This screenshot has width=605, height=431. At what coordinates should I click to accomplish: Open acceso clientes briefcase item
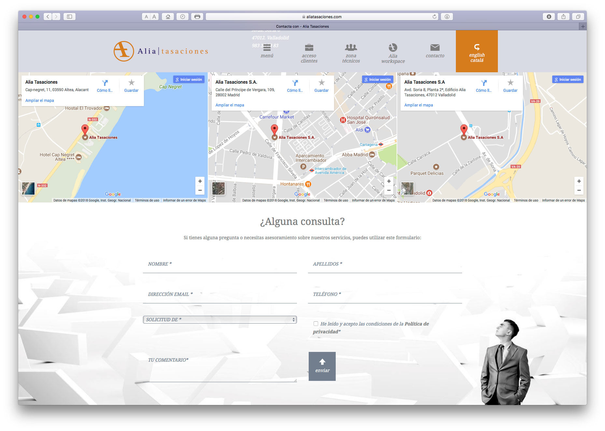coord(309,53)
